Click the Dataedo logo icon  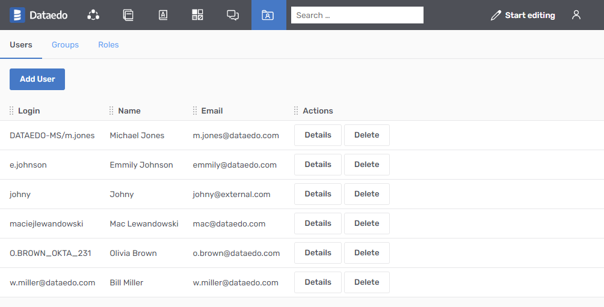click(17, 15)
